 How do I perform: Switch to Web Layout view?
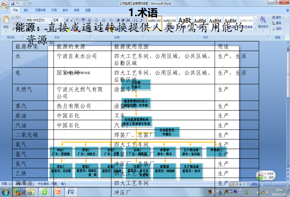[x=240, y=184]
